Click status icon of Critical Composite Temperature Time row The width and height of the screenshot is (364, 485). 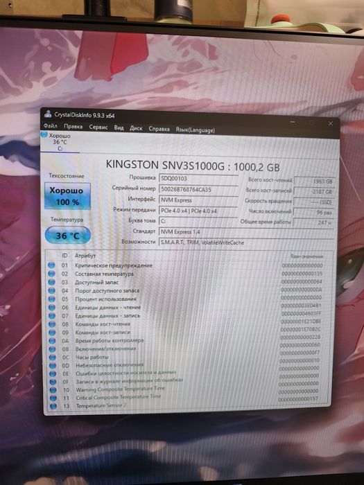pos(53,398)
